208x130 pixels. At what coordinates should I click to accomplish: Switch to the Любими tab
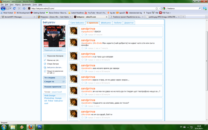118,23
